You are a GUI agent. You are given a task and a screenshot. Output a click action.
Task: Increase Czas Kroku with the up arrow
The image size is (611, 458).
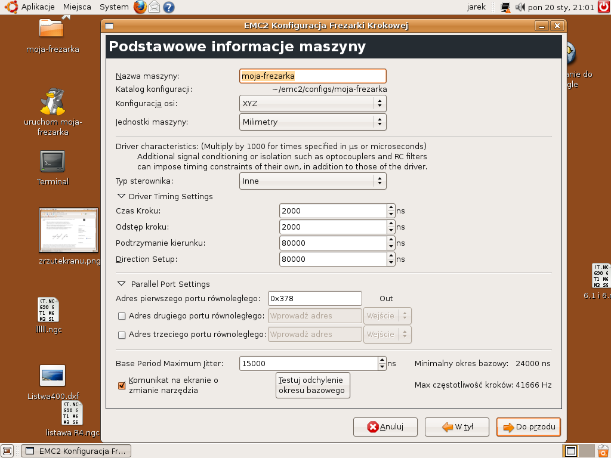391,208
